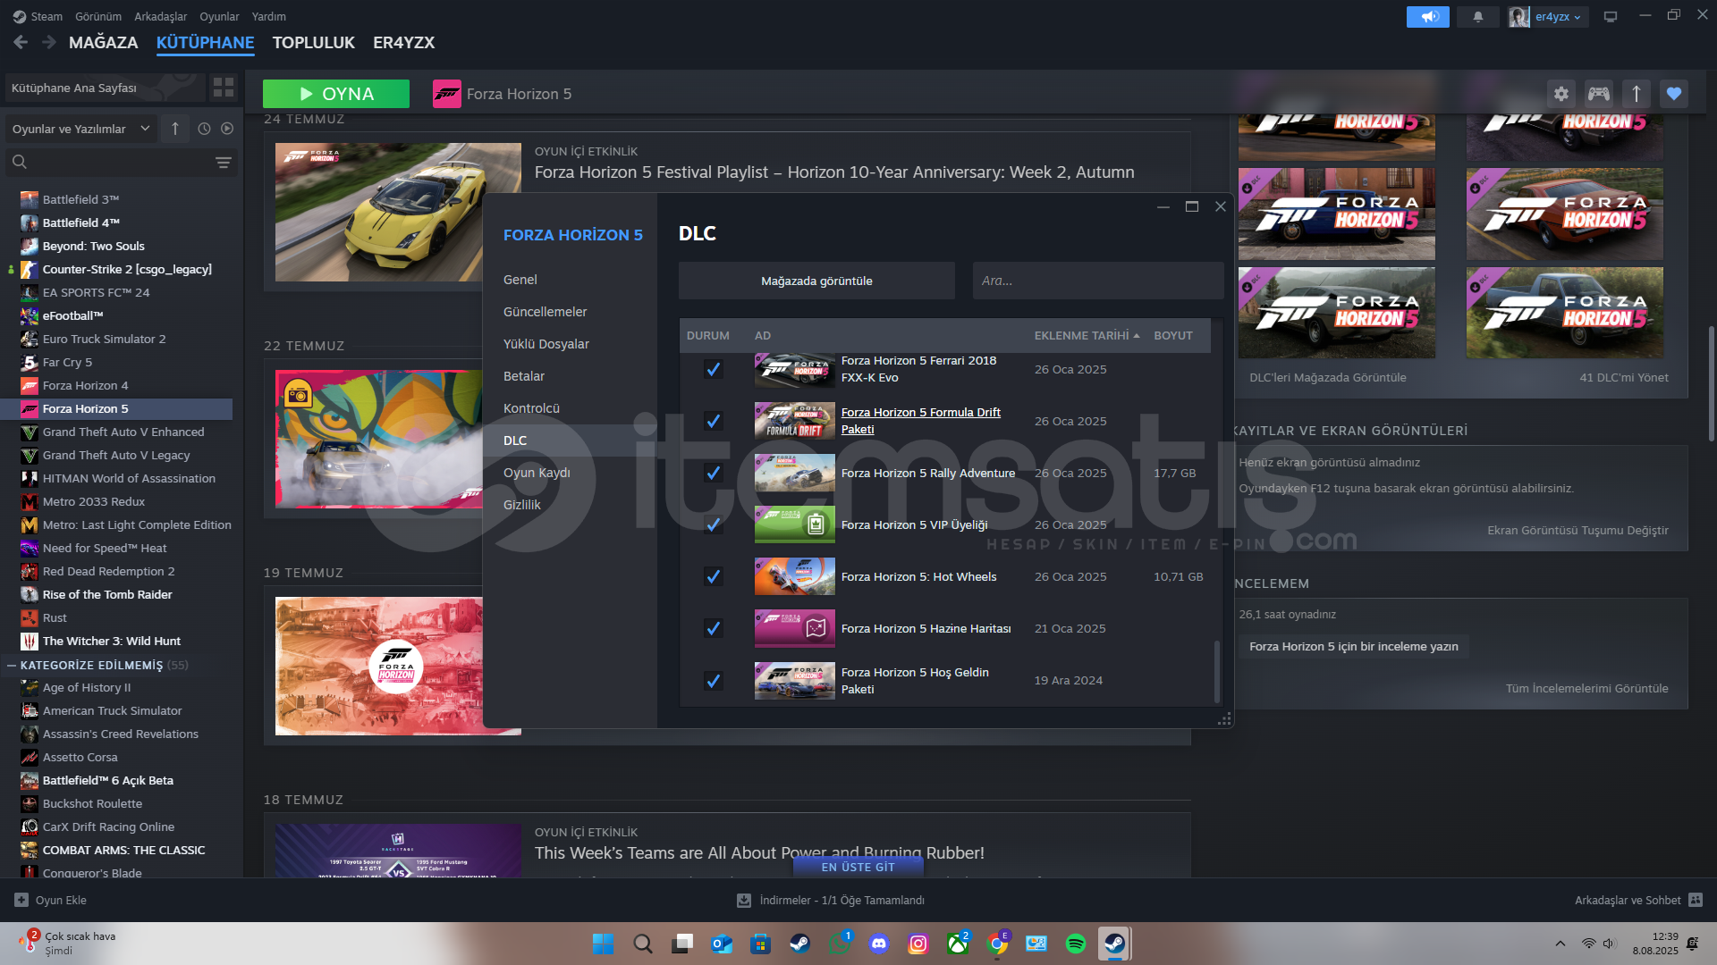Click 41 DLC'mi Yönet link

[1623, 377]
